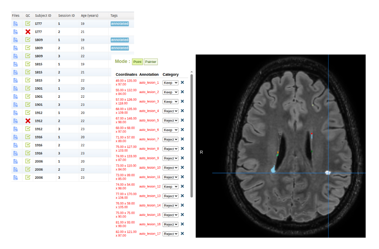This screenshot has height=249, width=379.
Task: Open category dropdown for auto_lesion_12
Action: tap(170, 187)
